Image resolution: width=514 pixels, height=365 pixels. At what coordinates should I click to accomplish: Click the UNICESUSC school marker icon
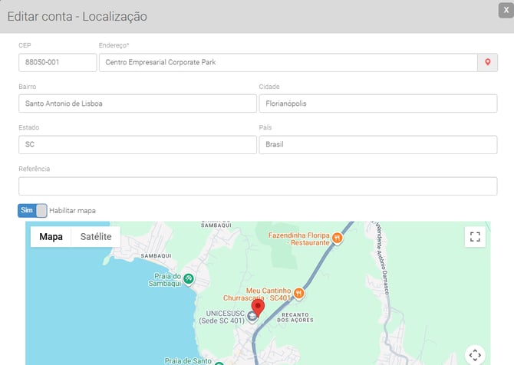click(x=241, y=316)
